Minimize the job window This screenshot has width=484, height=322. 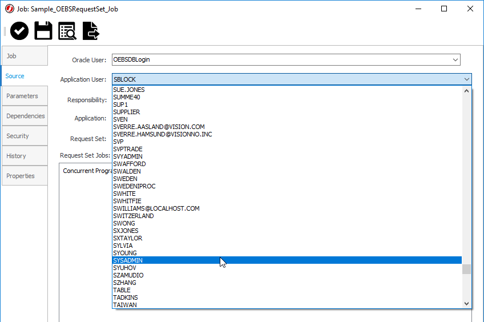click(x=418, y=9)
